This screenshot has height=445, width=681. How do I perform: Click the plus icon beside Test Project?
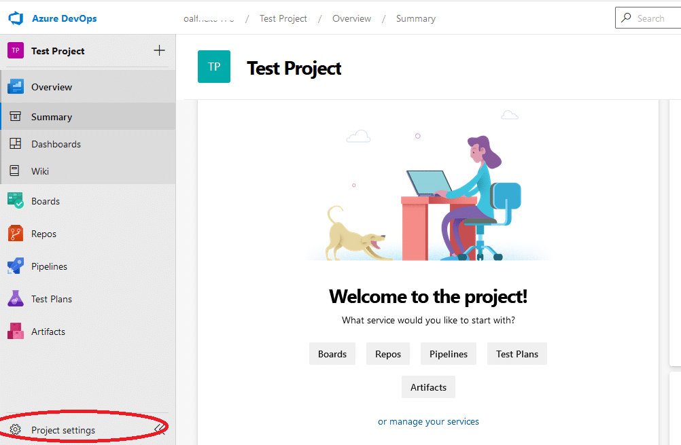click(x=160, y=50)
